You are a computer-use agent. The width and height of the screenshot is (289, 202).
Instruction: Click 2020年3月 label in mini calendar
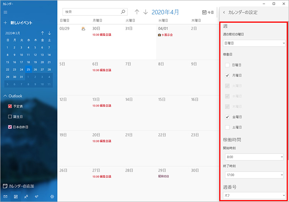pyautogui.click(x=13, y=33)
